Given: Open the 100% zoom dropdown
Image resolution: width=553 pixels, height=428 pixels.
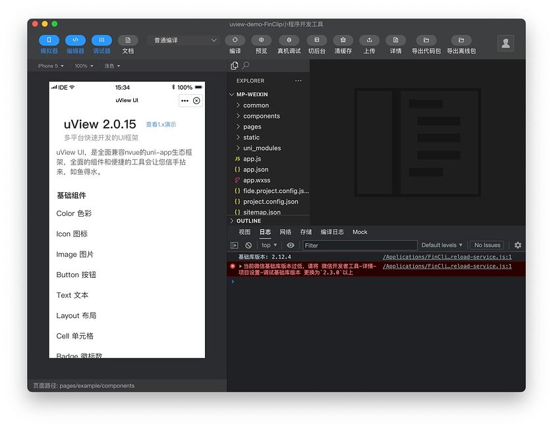Looking at the screenshot, I should 84,66.
